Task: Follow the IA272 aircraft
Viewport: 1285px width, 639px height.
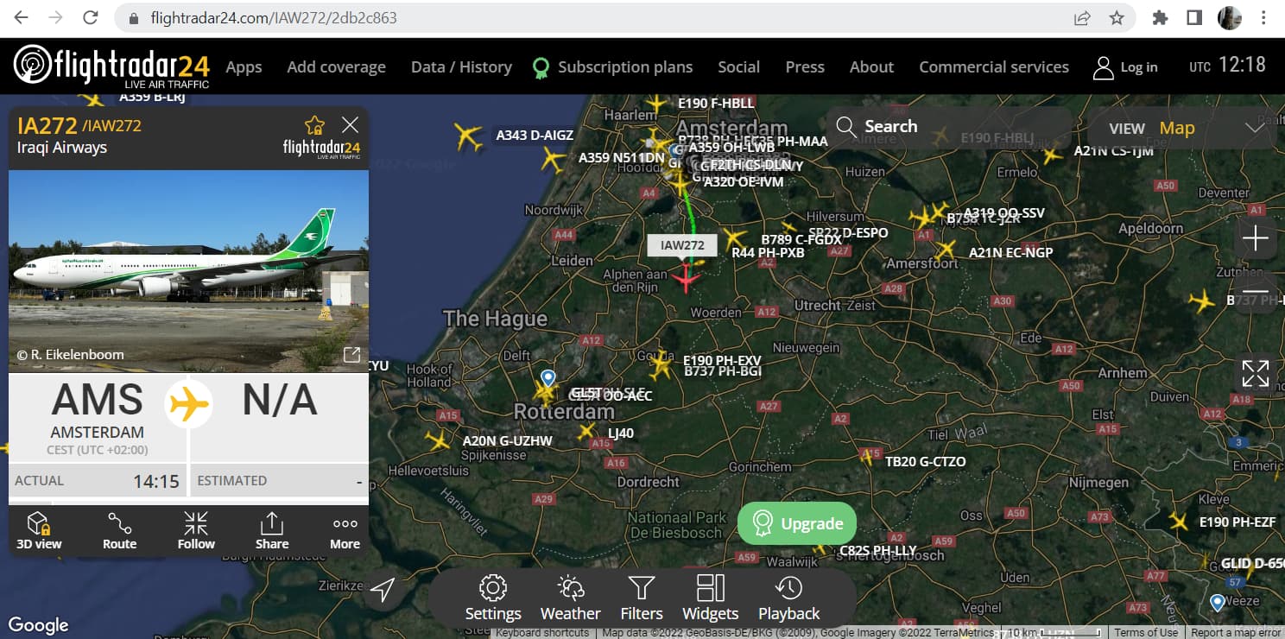Action: 196,529
